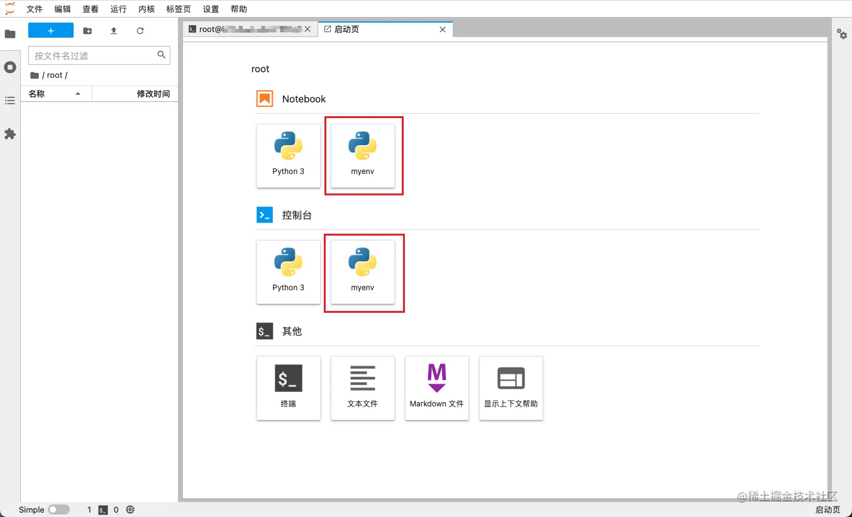The height and width of the screenshot is (517, 852).
Task: Launch a Python 3 console under 控制台
Action: (289, 271)
